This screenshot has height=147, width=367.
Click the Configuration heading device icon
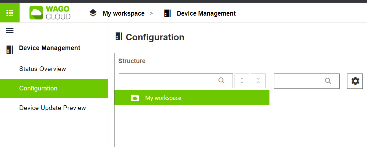pyautogui.click(x=119, y=36)
